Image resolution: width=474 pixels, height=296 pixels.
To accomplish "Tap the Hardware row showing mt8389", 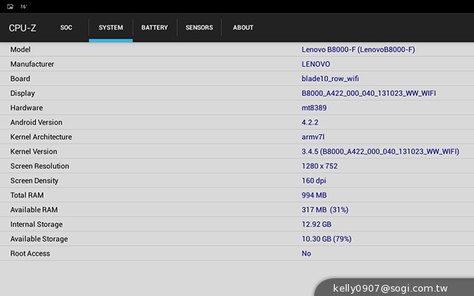I will [x=237, y=108].
